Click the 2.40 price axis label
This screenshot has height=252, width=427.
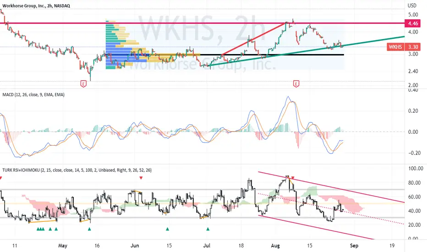pos(413,71)
